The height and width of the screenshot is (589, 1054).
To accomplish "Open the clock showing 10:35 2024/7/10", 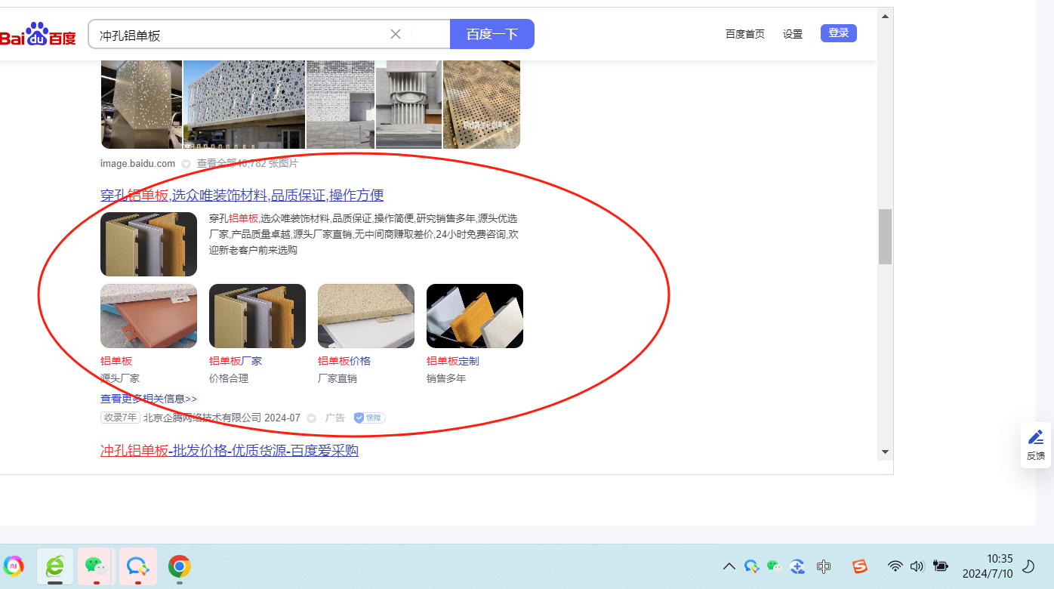I will point(988,566).
